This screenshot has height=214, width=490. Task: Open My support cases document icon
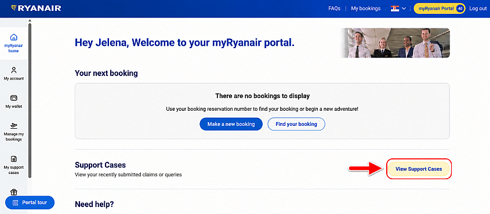(14, 159)
